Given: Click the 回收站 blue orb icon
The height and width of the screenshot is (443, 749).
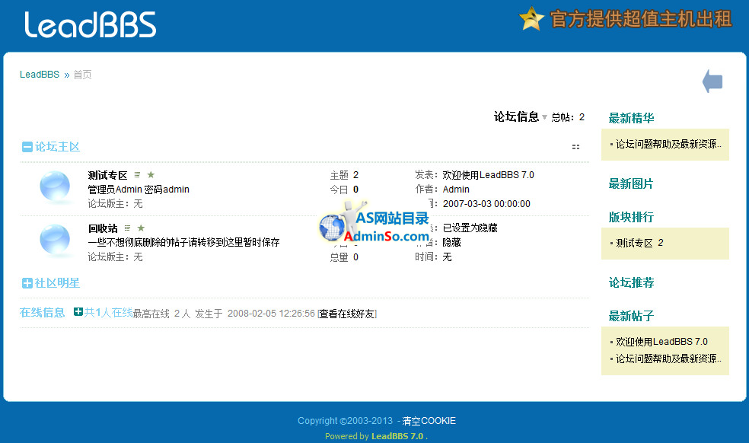Looking at the screenshot, I should click(55, 239).
